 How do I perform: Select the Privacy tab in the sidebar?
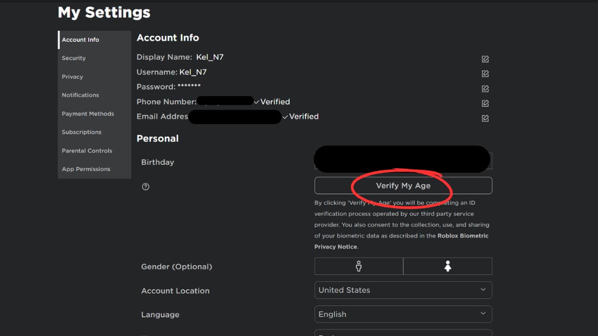point(72,76)
